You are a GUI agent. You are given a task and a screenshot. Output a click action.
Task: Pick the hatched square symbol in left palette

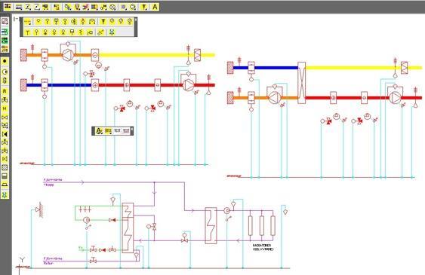5,168
